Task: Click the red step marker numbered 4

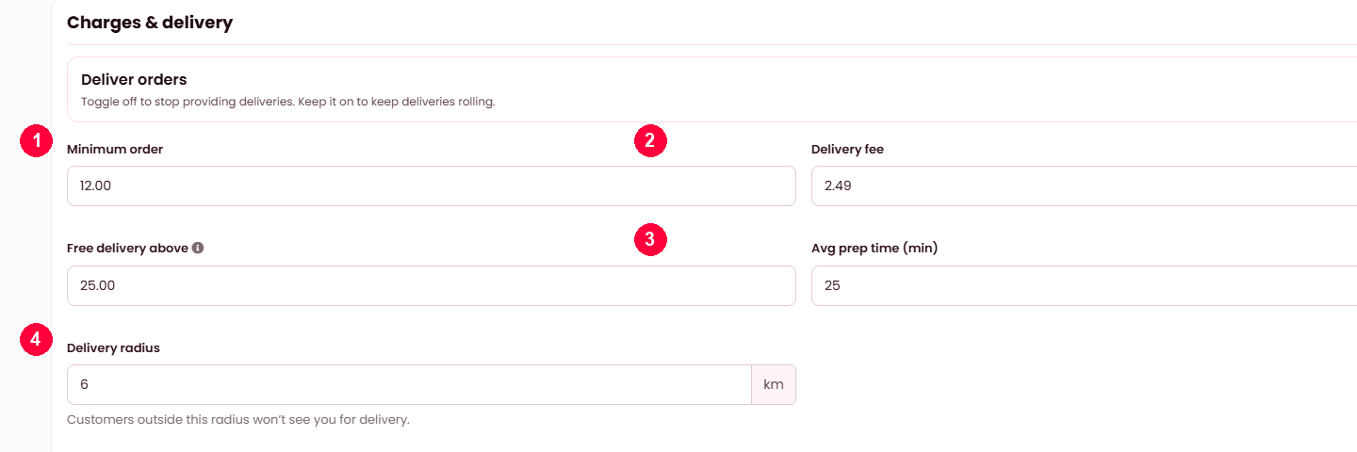Action: pyautogui.click(x=36, y=340)
